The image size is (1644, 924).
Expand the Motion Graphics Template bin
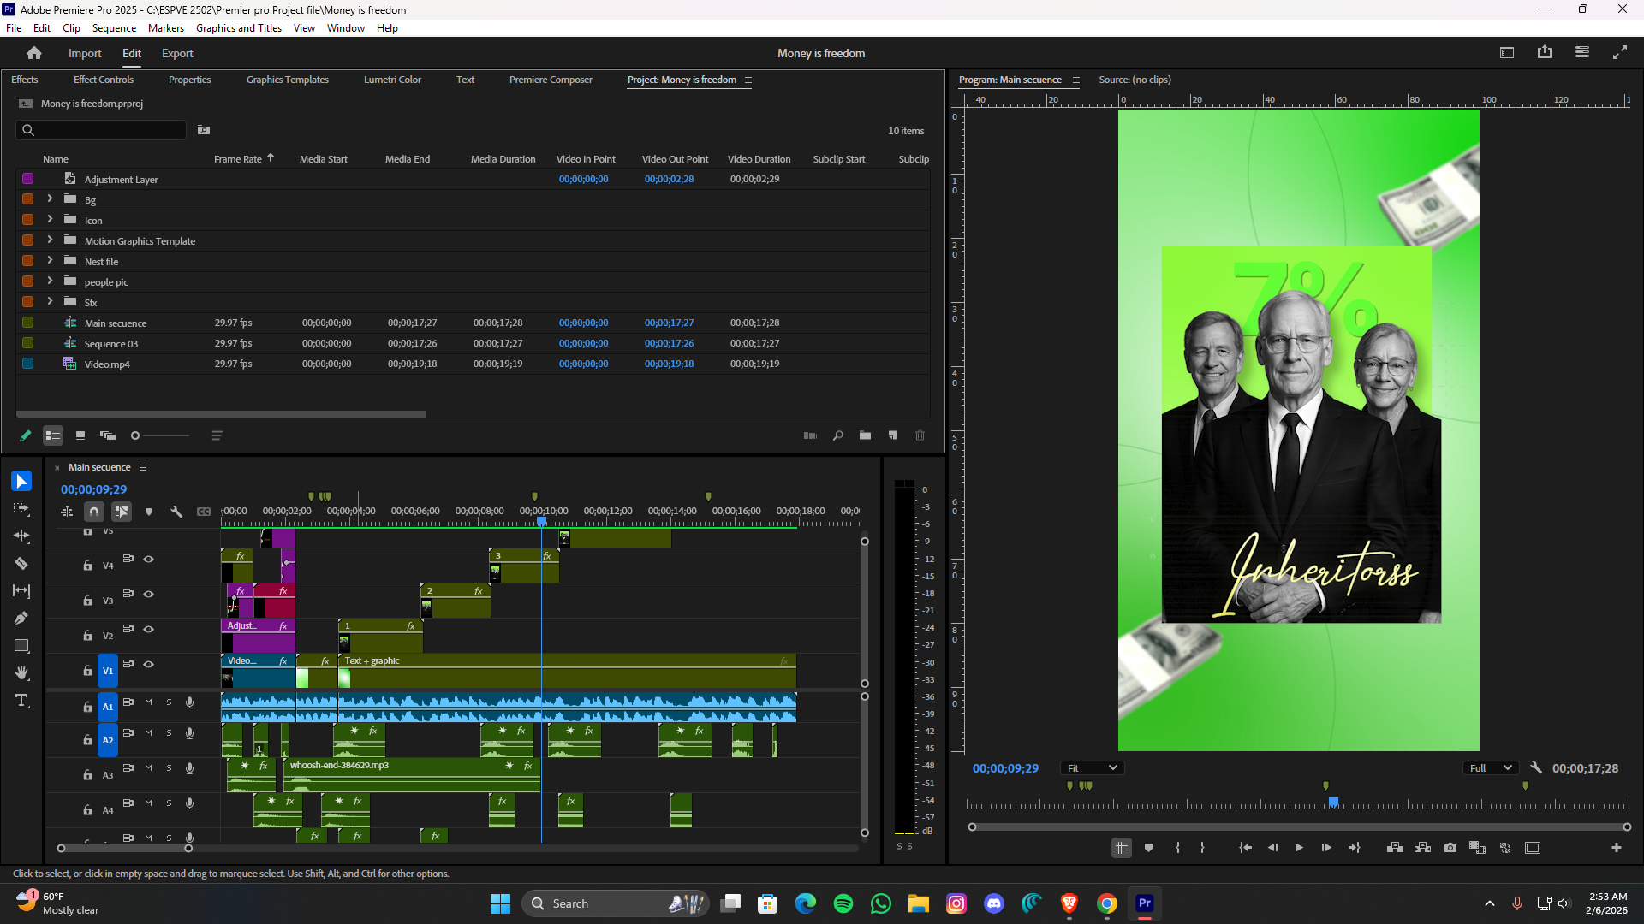coord(50,240)
